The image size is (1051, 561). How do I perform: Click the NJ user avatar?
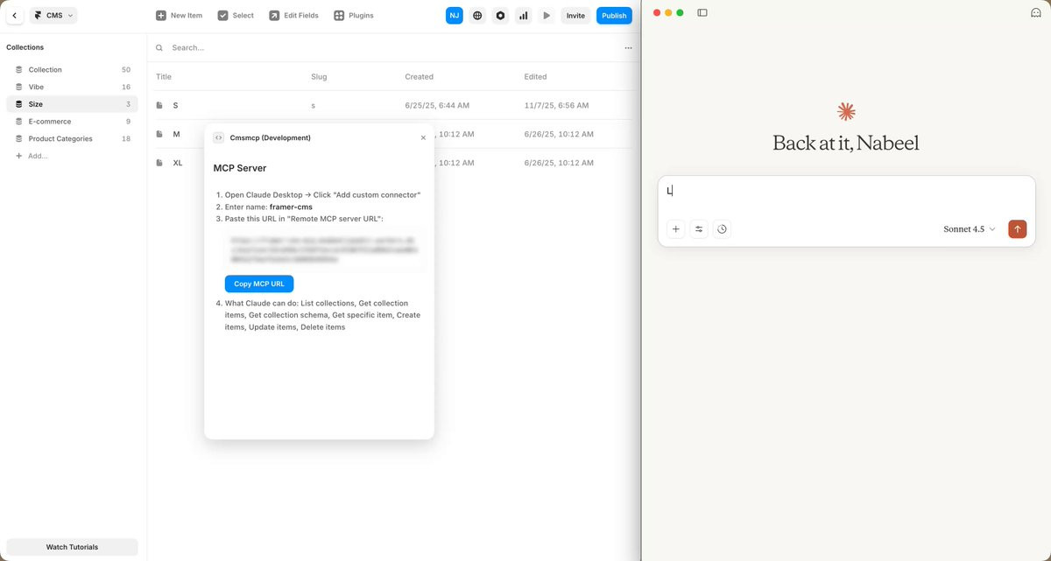tap(454, 16)
